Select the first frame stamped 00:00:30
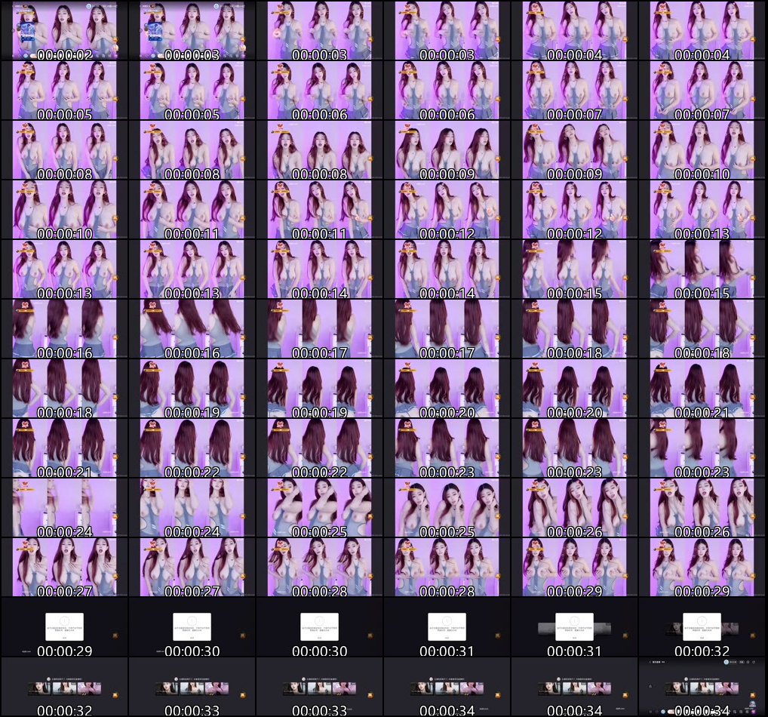This screenshot has width=768, height=717. 192,626
